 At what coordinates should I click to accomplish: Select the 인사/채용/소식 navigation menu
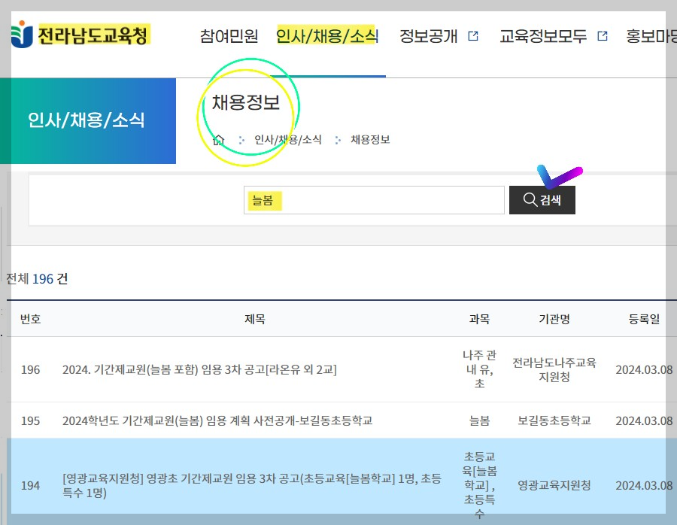[326, 35]
